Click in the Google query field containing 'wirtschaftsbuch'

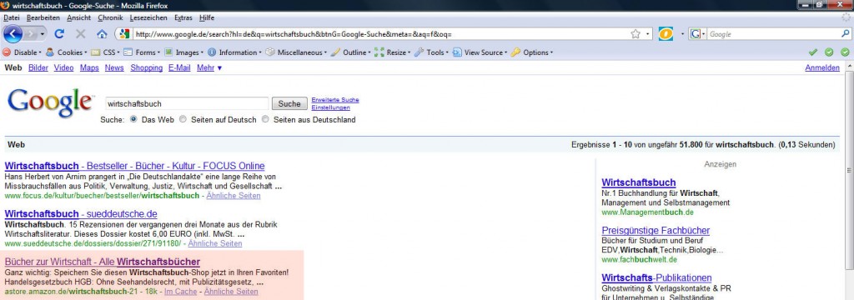(187, 103)
